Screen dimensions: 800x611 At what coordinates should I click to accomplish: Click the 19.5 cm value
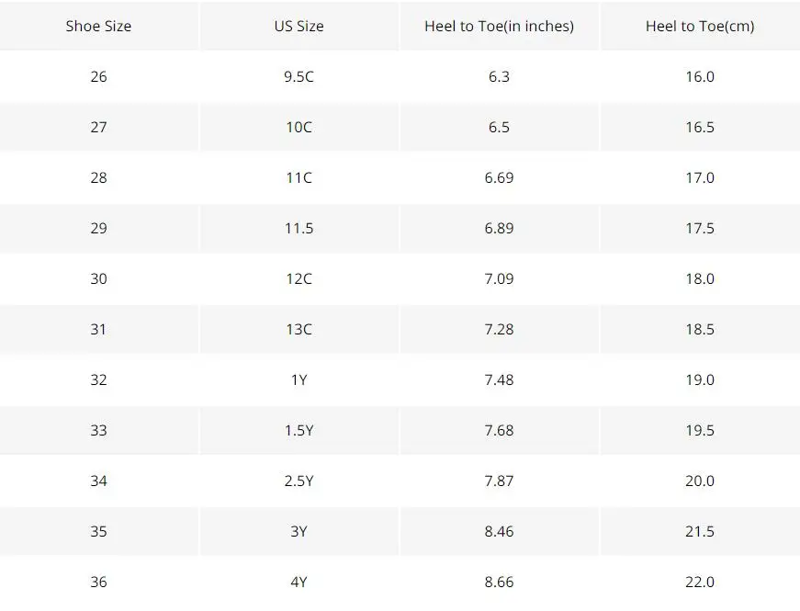pyautogui.click(x=700, y=430)
